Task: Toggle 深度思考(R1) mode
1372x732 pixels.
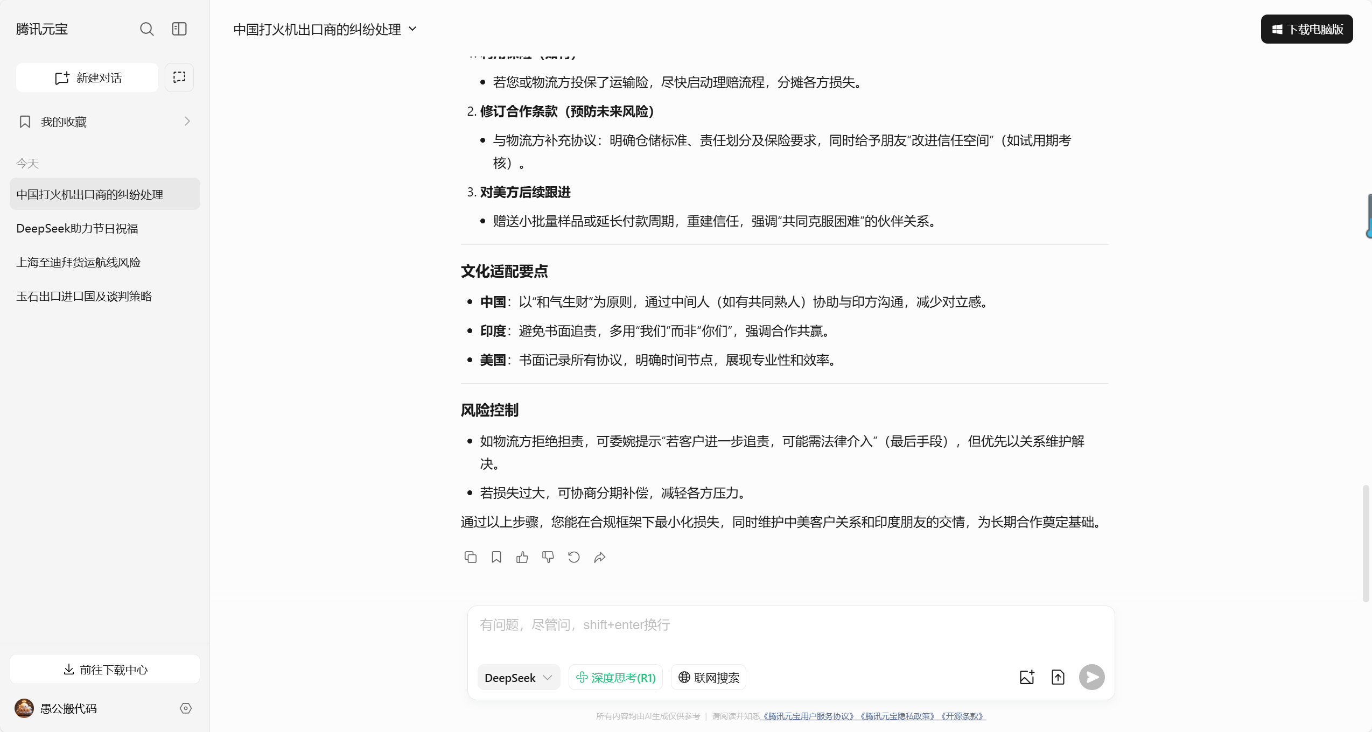Action: click(616, 678)
